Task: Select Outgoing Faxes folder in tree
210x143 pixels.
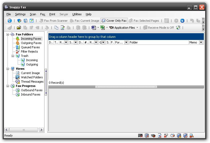Action: point(31,43)
